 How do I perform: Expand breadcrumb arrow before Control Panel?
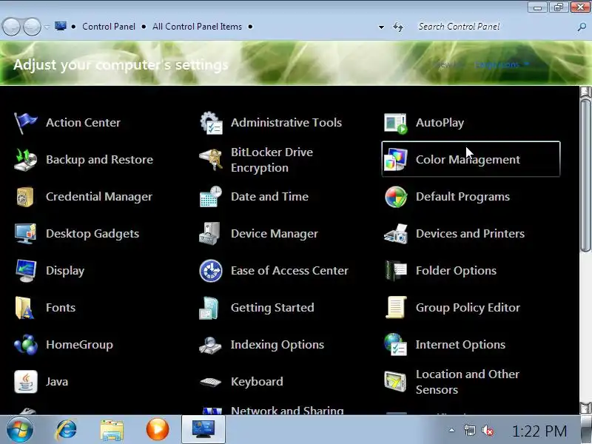(73, 27)
